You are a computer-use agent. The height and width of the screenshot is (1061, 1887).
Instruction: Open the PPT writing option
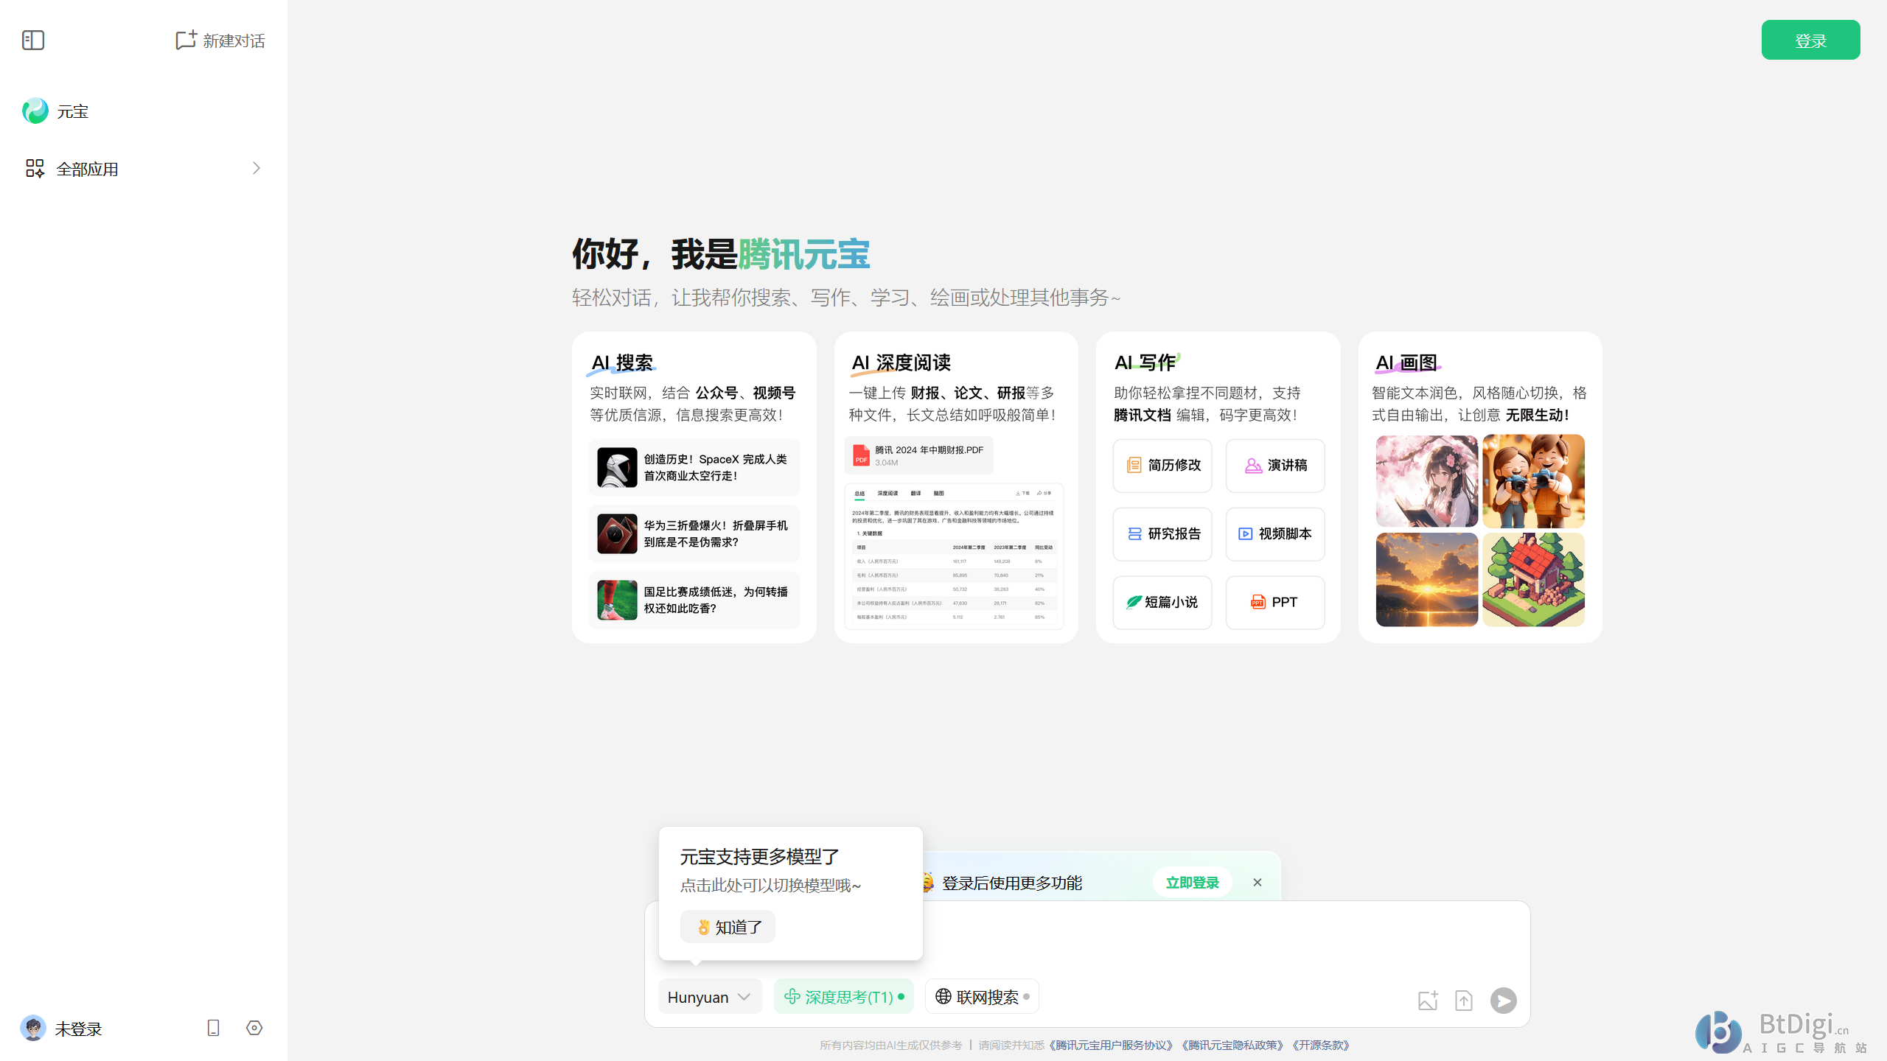[1274, 602]
